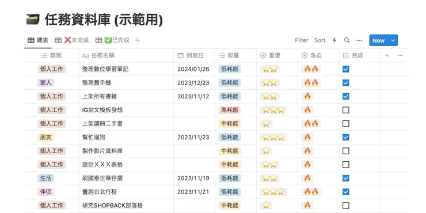Open task 上架所有書籍
426x213 pixels.
coord(100,97)
